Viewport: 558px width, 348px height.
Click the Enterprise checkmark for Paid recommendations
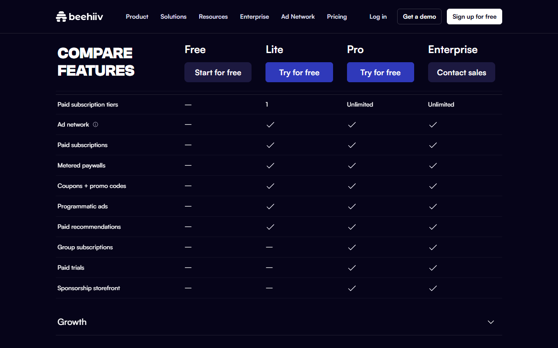tap(433, 227)
